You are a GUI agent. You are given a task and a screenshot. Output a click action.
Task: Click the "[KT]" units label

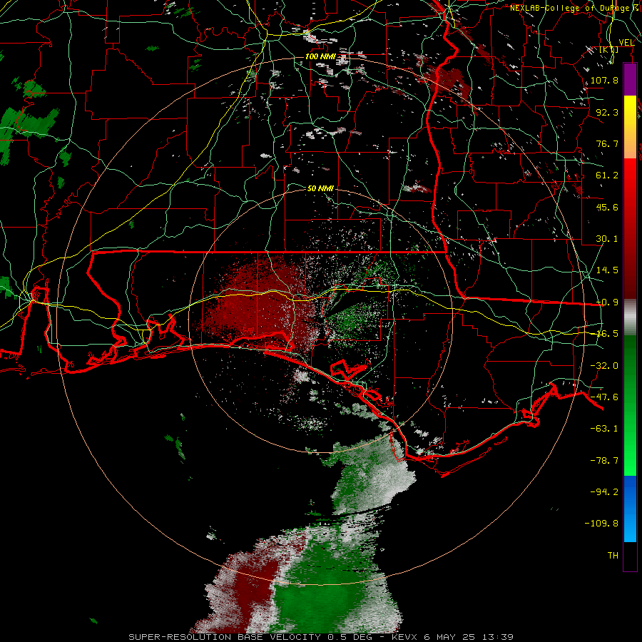point(609,50)
